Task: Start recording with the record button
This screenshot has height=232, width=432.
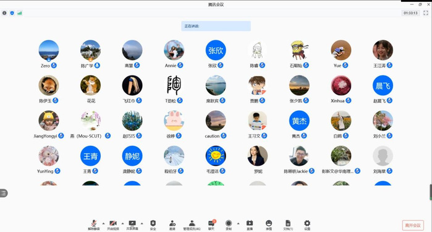Action: (x=229, y=225)
